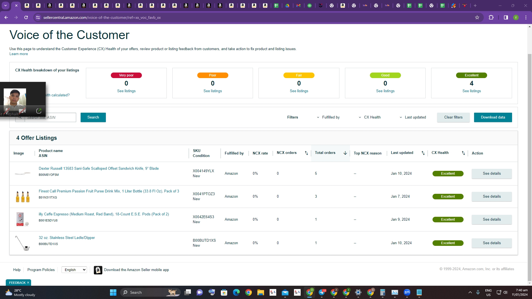See details for the Stainless Steel Ladle
The image size is (532, 299).
coord(492,243)
